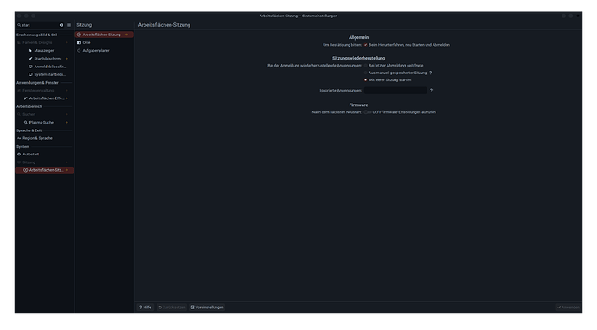The image size is (597, 330).
Task: Click the 'Sprache & Zeit' section header
Action: coord(29,130)
